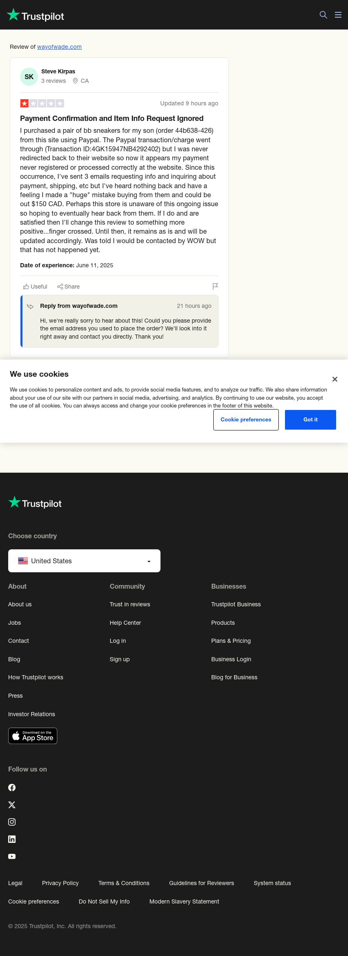Visit Trustpilot's YouTube icon
This screenshot has width=348, height=956.
pos(12,856)
